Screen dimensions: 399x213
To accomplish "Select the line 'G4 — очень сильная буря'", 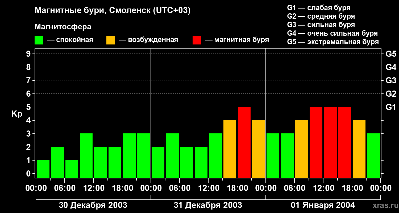I will tap(332, 33).
